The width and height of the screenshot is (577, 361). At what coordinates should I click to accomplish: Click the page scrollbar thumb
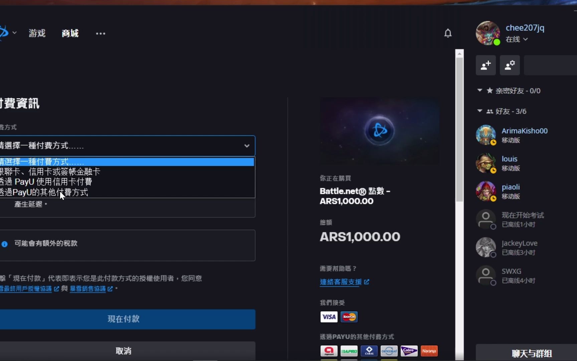(x=459, y=130)
